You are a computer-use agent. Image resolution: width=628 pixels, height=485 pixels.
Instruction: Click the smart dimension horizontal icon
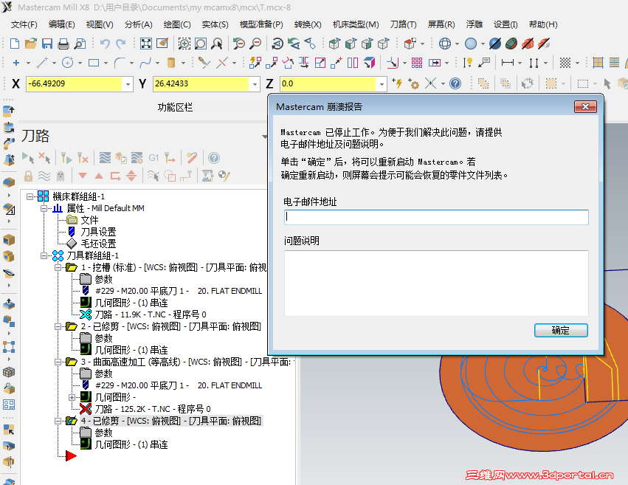click(508, 63)
